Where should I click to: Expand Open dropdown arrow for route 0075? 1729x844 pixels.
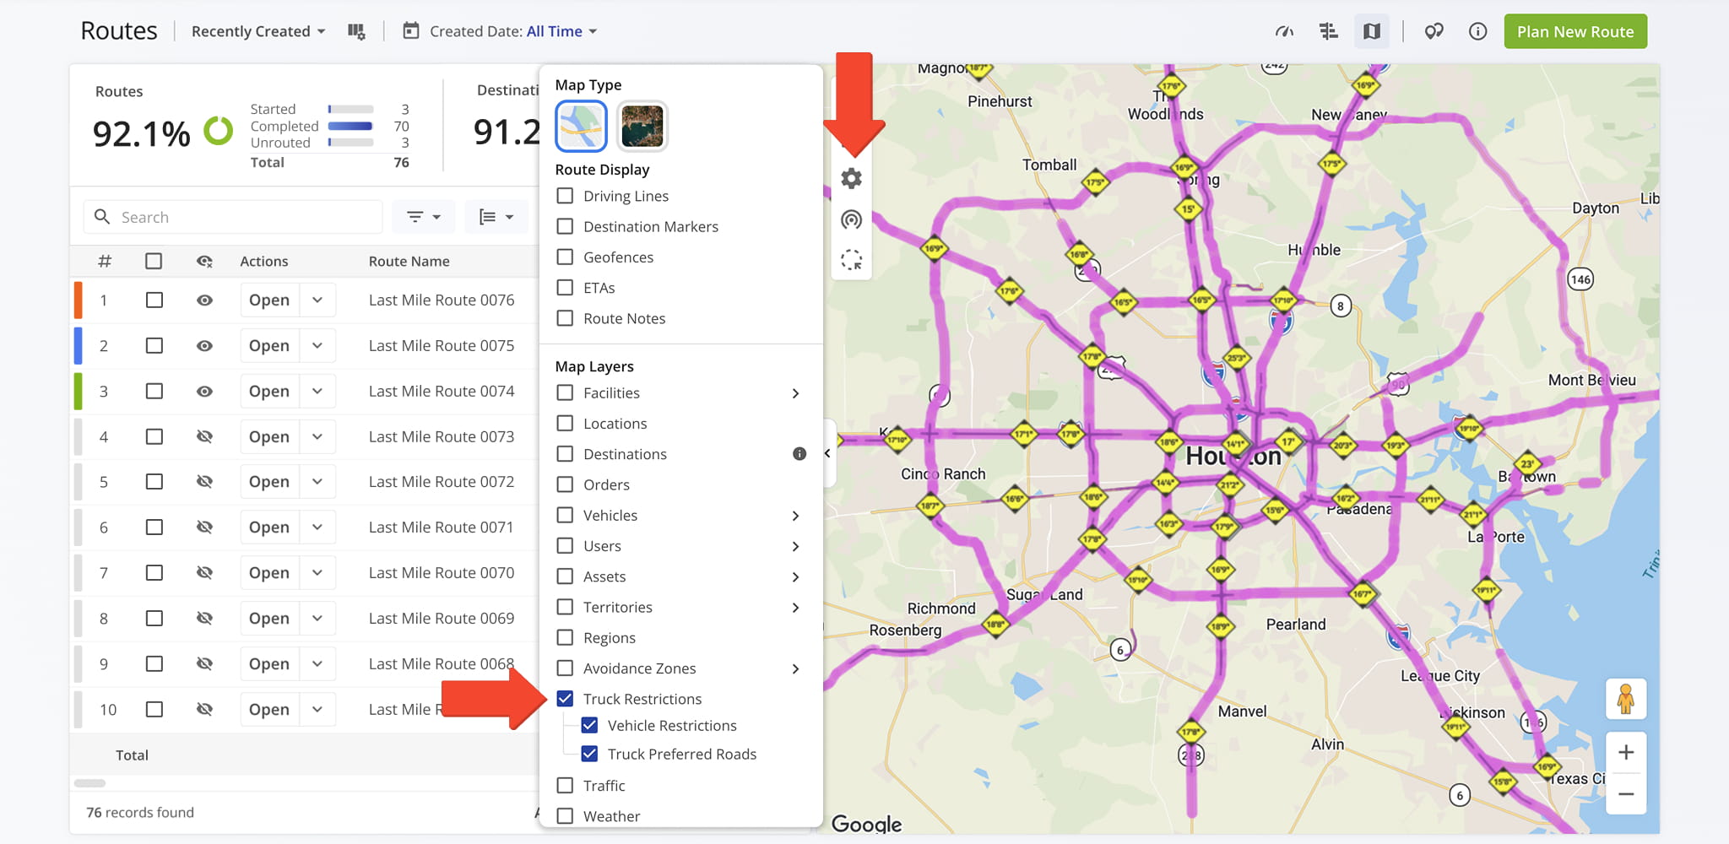pos(317,346)
